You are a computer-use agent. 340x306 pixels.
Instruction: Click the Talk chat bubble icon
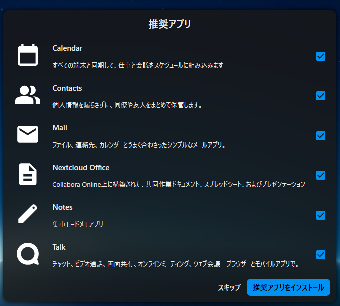(x=28, y=254)
